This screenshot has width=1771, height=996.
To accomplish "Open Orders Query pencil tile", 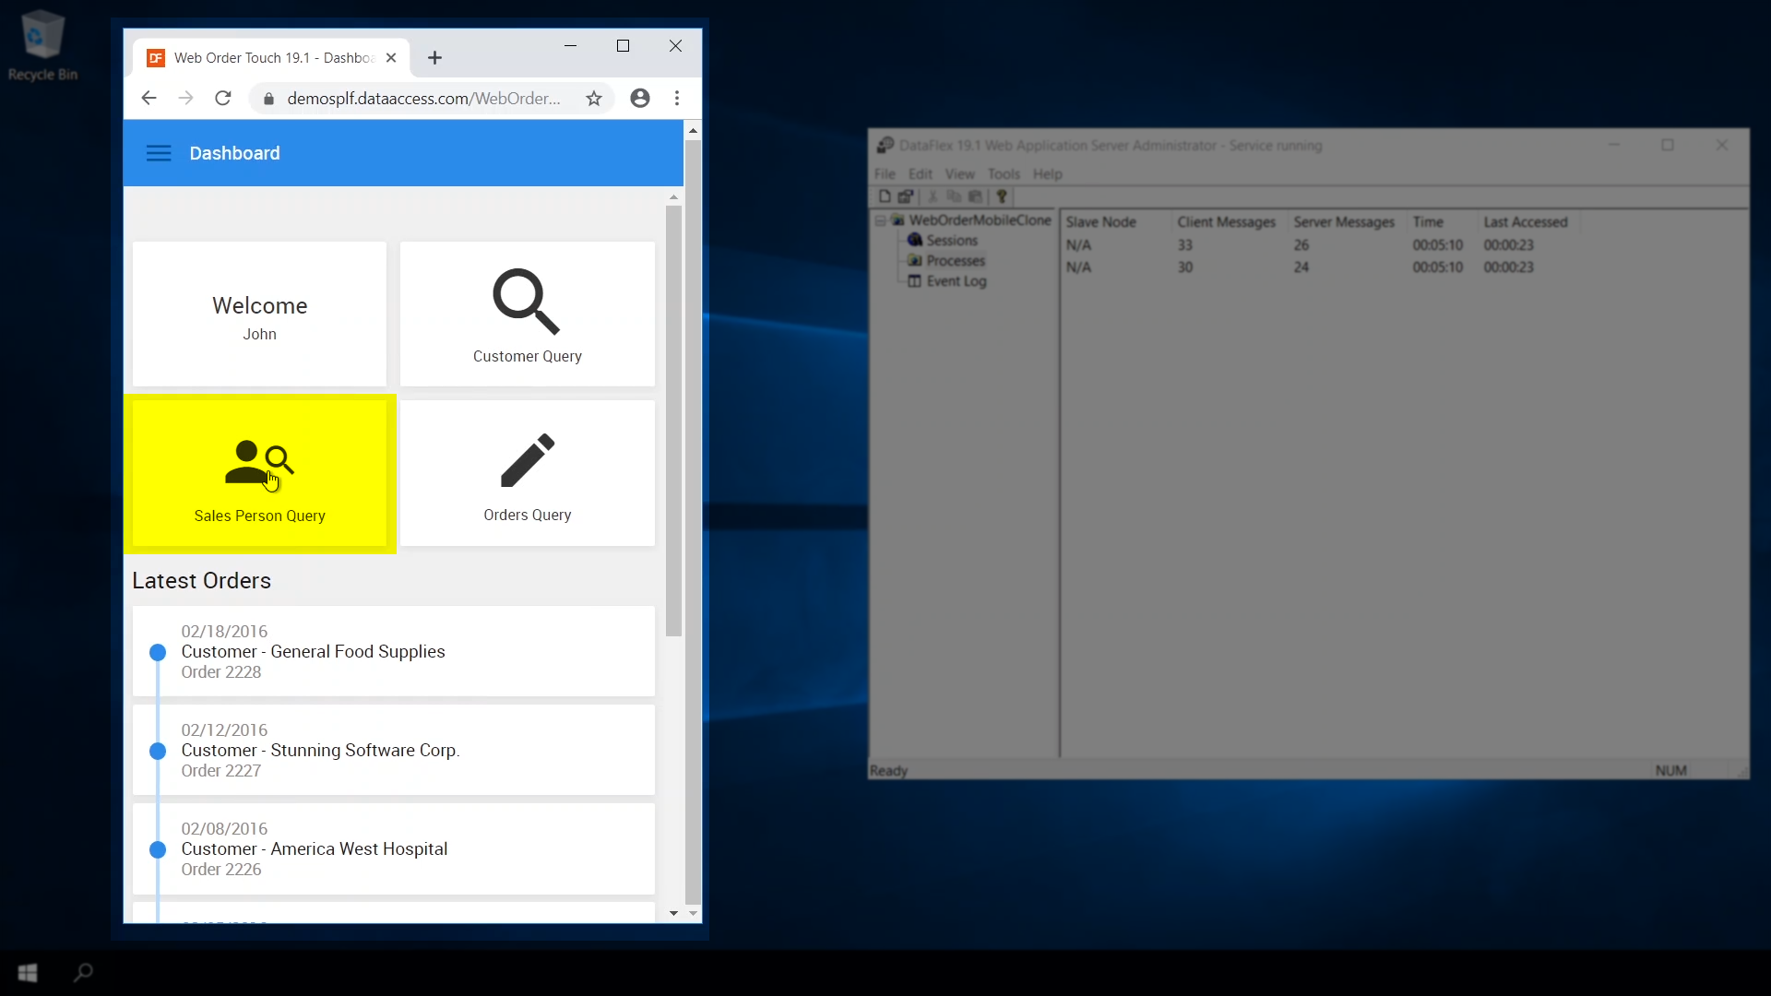I will click(527, 474).
